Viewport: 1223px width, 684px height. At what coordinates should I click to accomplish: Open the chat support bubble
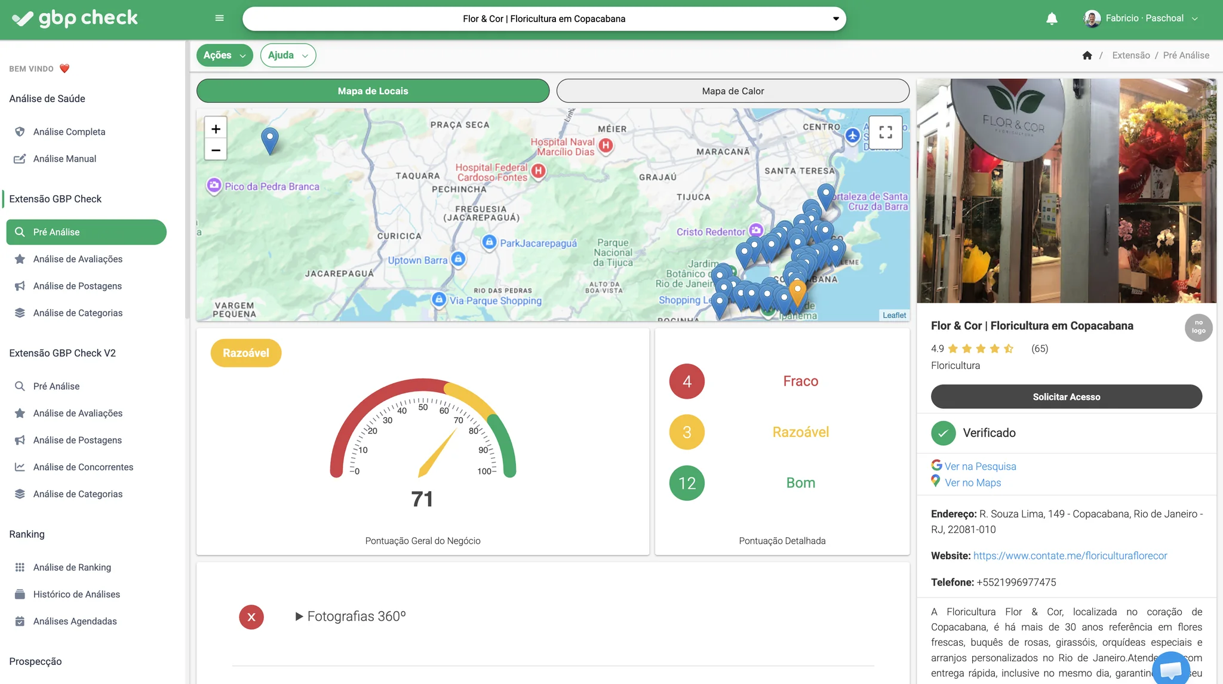point(1170,668)
